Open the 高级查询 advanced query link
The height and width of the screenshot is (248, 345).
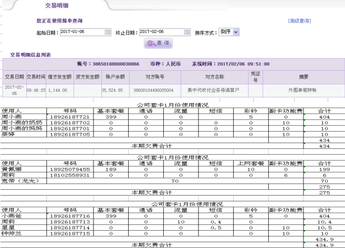[x=299, y=21]
